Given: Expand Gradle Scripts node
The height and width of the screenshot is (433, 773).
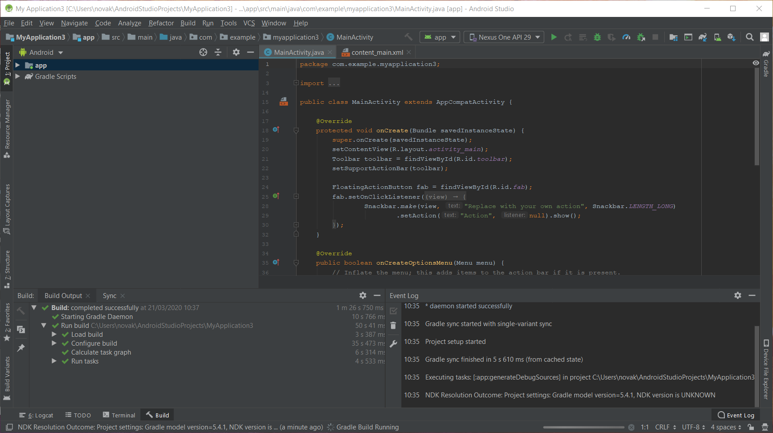Looking at the screenshot, I should [x=18, y=77].
